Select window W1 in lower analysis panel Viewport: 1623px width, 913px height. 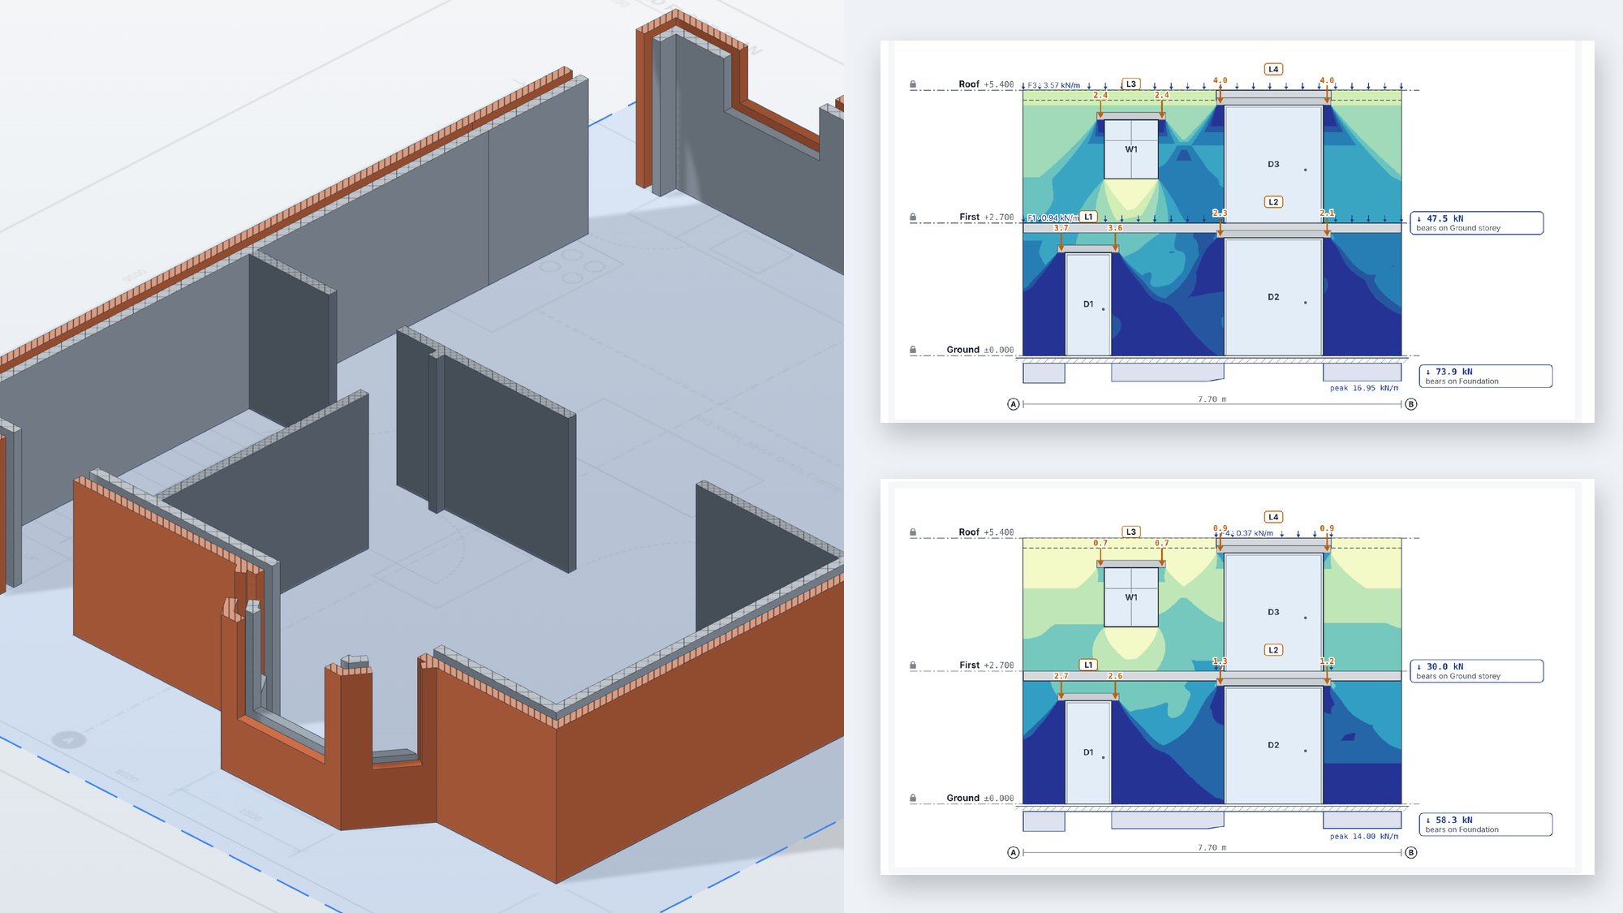[x=1131, y=597]
